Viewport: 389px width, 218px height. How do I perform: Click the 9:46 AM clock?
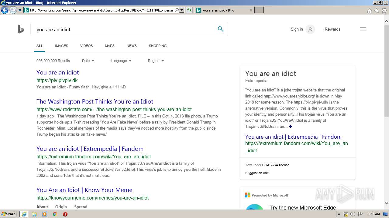pos(374,214)
